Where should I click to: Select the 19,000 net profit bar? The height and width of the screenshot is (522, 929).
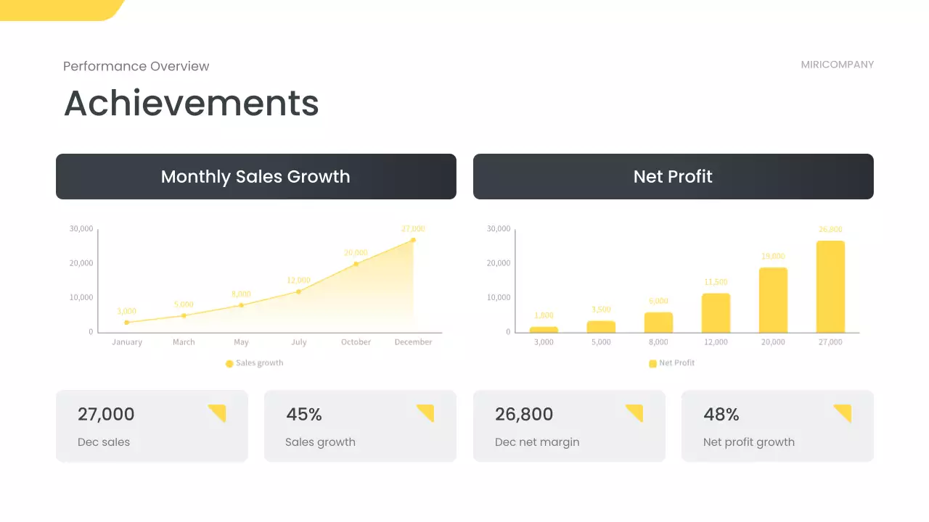[773, 300]
